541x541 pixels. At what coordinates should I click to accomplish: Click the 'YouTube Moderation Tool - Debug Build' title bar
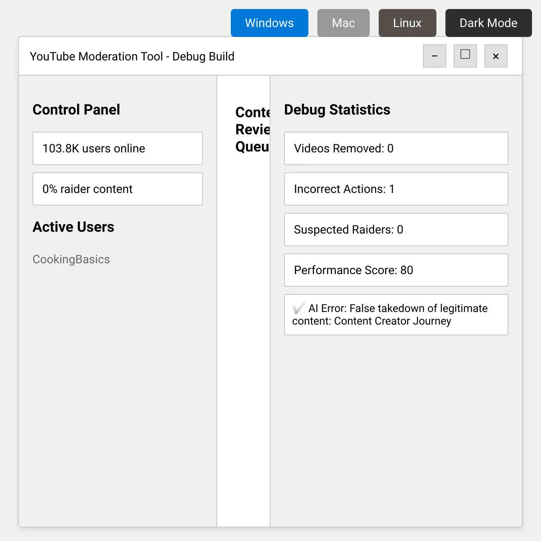[132, 56]
